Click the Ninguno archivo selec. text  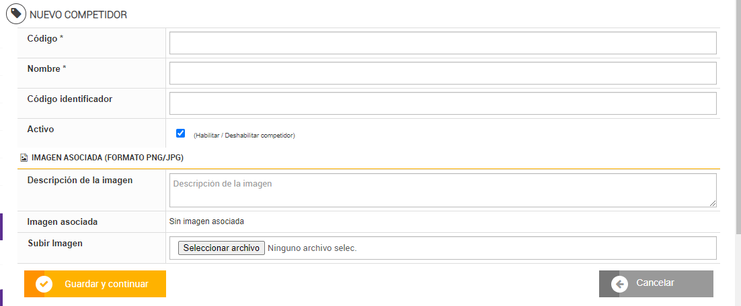(x=312, y=248)
